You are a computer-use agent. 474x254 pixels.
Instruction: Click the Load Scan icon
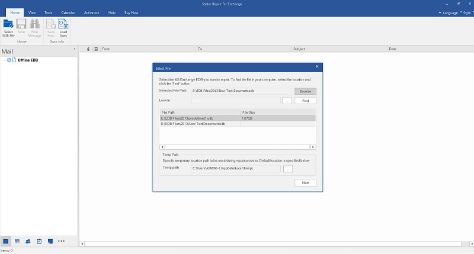(x=63, y=28)
